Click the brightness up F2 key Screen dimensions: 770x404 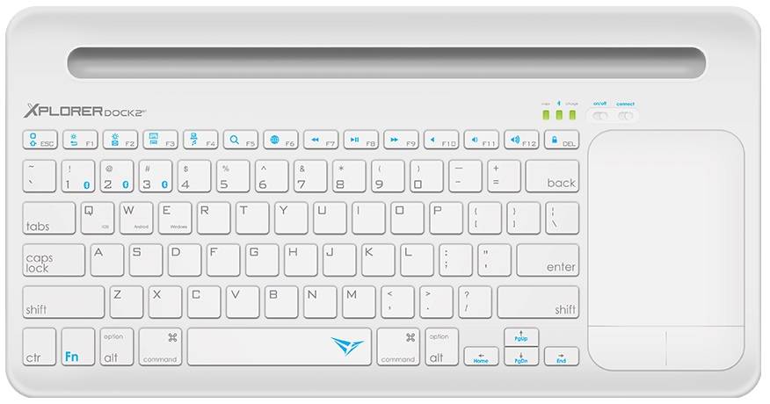(x=120, y=140)
